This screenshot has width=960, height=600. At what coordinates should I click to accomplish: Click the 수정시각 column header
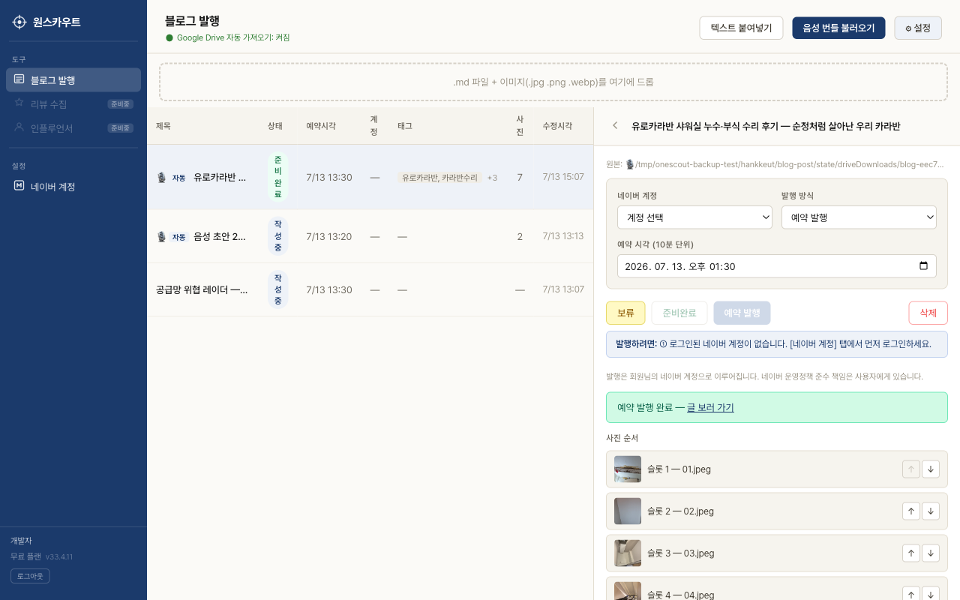(558, 126)
